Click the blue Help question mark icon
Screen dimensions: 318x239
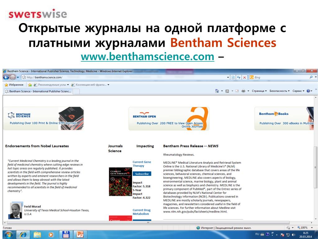pyautogui.click(x=308, y=91)
